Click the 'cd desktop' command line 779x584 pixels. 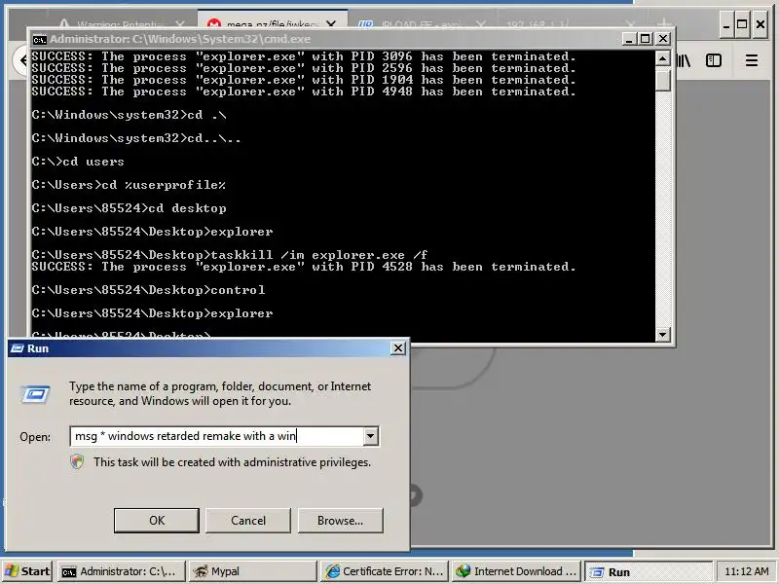129,208
